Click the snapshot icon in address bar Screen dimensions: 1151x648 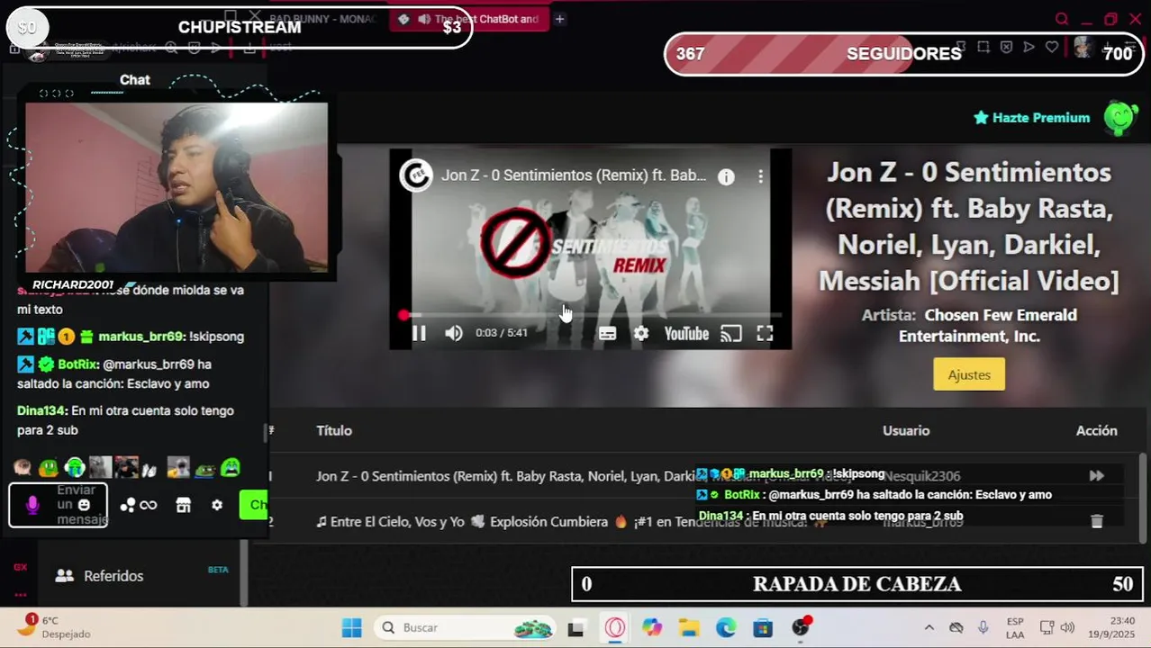(x=983, y=47)
